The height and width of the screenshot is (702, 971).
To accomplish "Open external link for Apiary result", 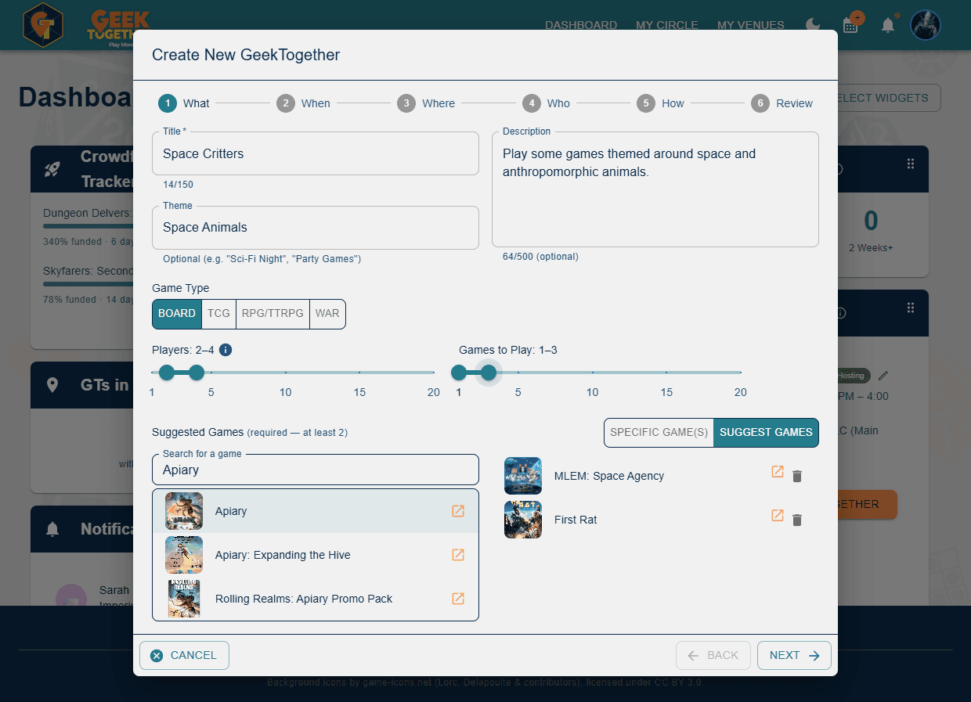I will click(x=458, y=511).
